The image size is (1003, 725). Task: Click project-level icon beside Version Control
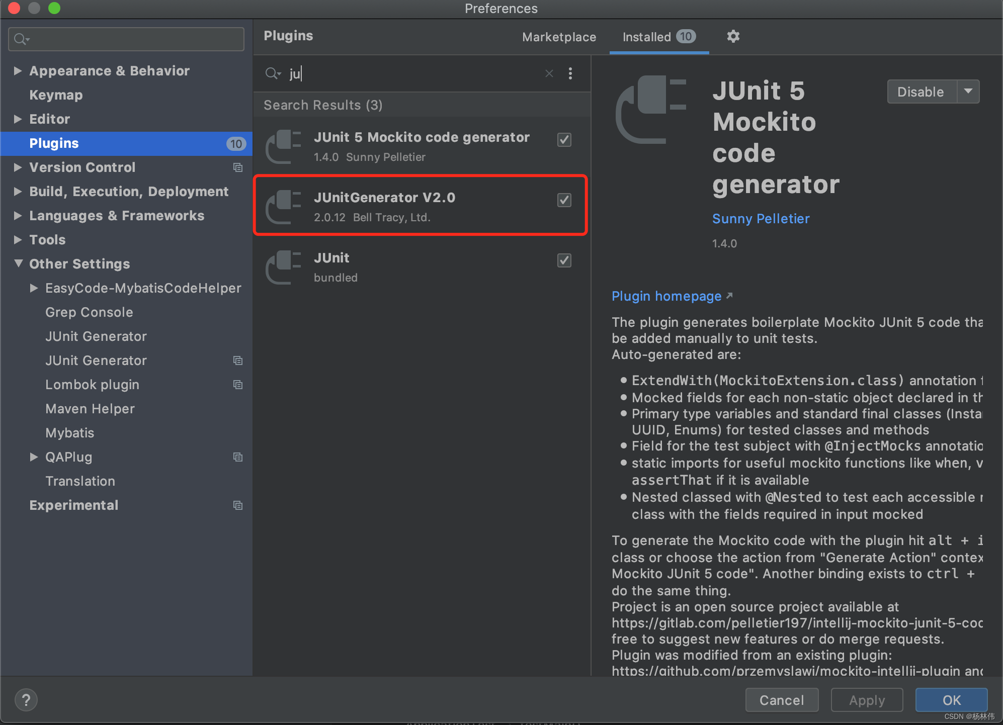point(238,167)
